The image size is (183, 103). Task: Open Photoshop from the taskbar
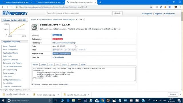pyautogui.click(x=85, y=100)
